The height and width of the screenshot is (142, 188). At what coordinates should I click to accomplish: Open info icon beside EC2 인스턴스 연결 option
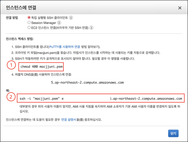91,28
